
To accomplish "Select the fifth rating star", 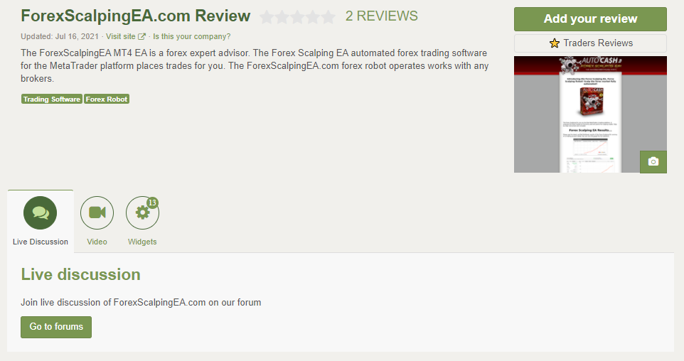I will click(x=328, y=17).
